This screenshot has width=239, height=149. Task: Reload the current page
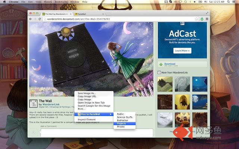[x=40, y=19]
